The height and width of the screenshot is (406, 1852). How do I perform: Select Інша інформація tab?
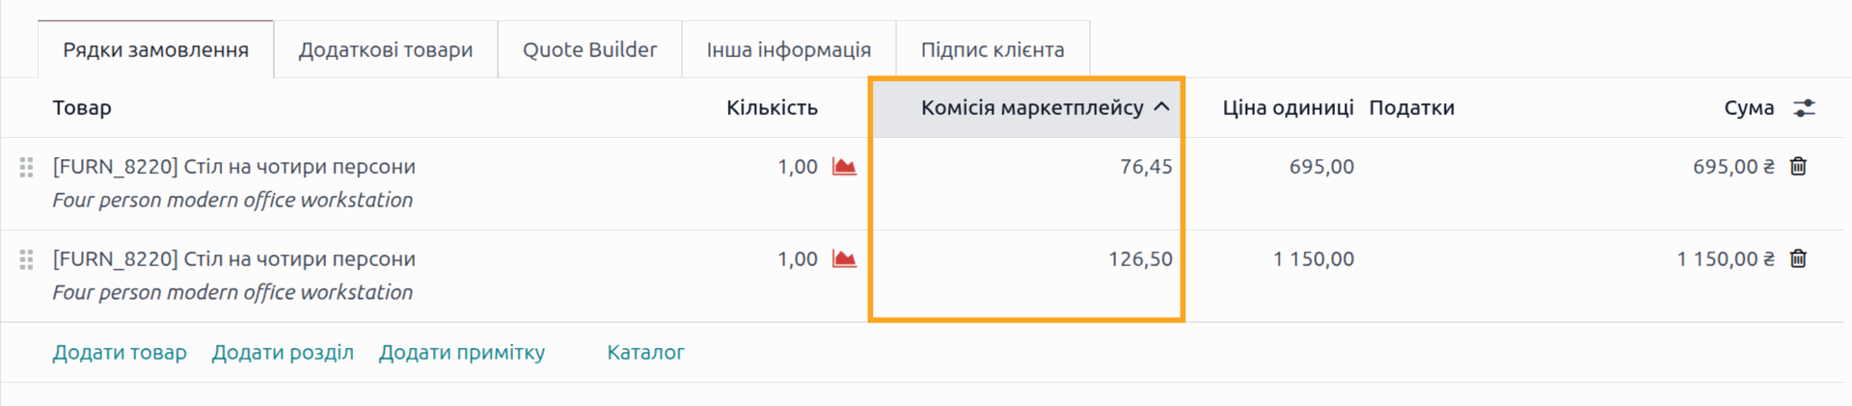[788, 50]
